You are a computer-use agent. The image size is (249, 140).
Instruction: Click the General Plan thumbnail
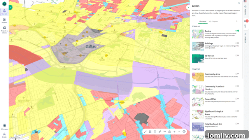coord(198,102)
